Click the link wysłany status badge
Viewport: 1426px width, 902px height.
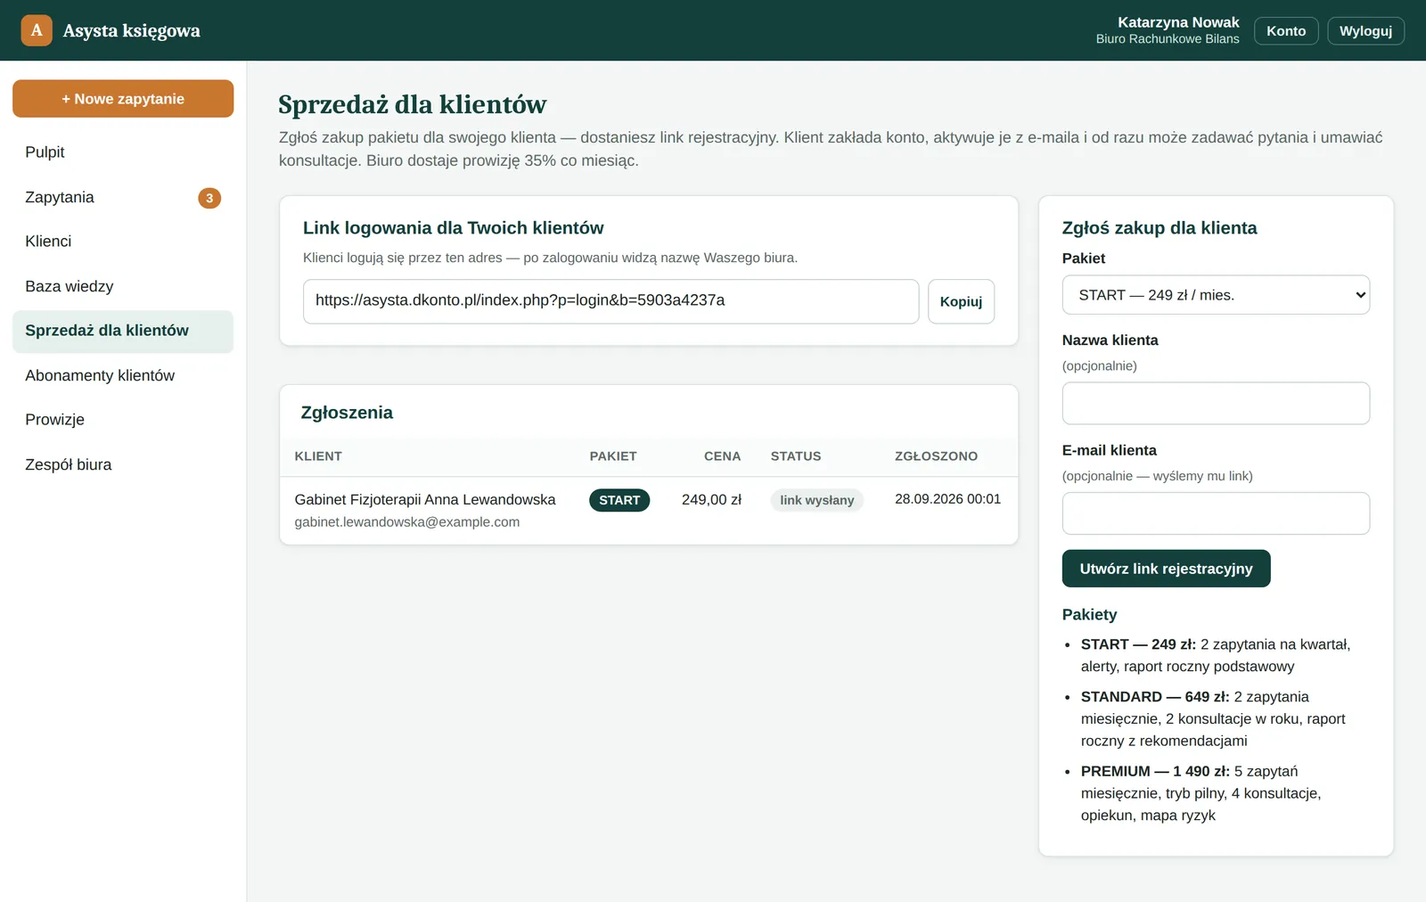click(x=816, y=500)
